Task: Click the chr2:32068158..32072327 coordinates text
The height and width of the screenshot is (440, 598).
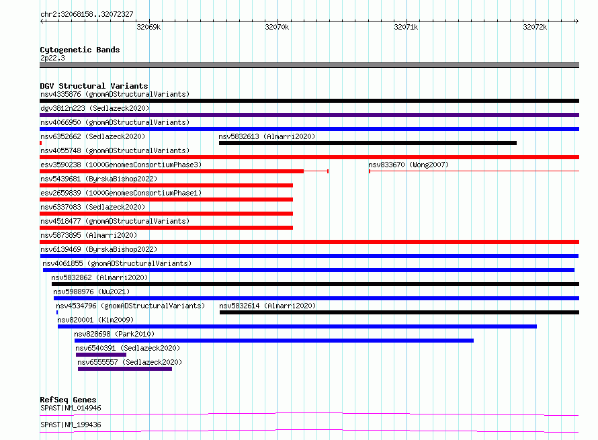Action: (x=87, y=15)
